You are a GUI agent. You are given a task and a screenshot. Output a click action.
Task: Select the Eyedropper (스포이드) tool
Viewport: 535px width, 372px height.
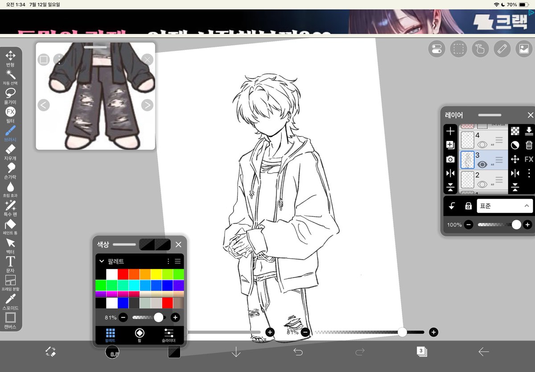[x=10, y=302]
